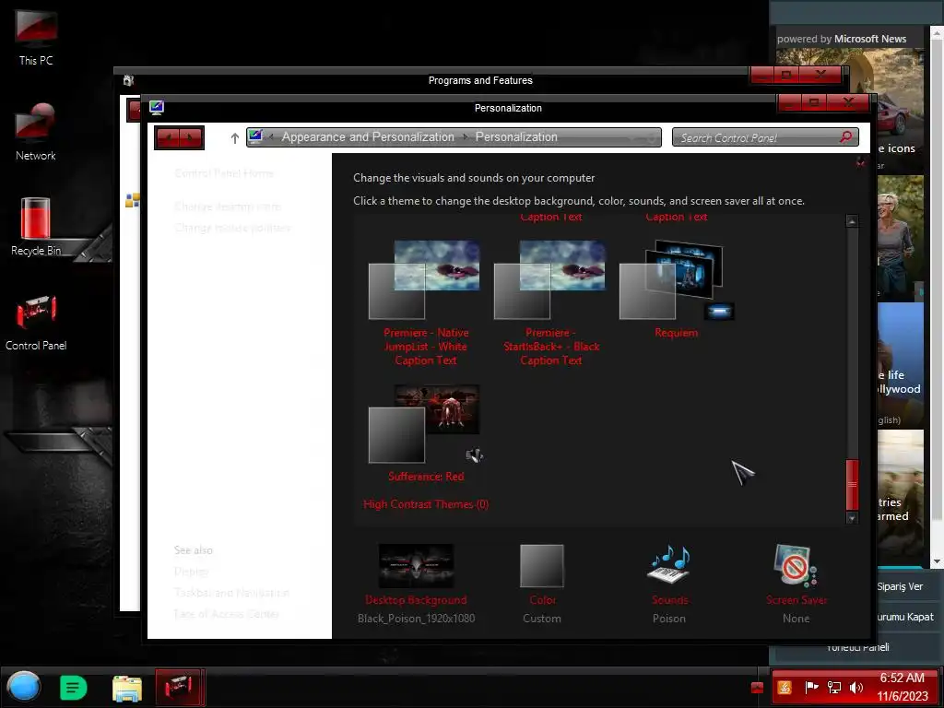This screenshot has height=708, width=944.
Task: Click the Java update tray icon
Action: [x=784, y=688]
